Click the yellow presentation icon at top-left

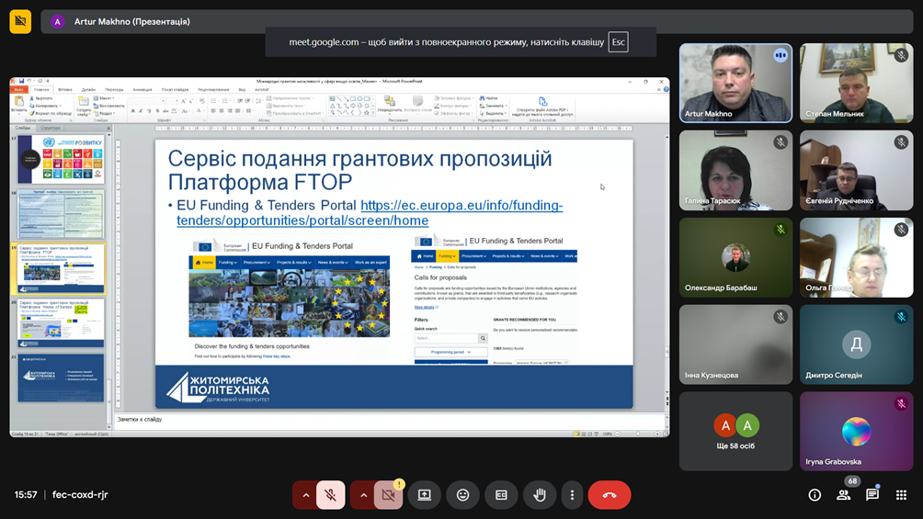coord(20,21)
